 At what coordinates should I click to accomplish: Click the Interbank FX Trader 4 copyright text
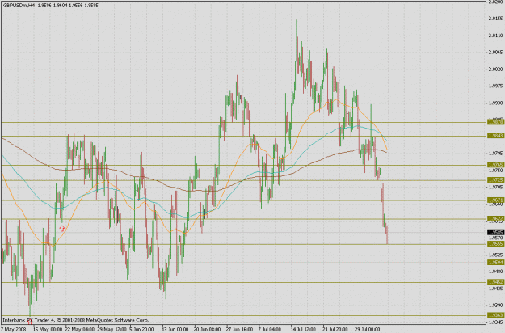76,320
